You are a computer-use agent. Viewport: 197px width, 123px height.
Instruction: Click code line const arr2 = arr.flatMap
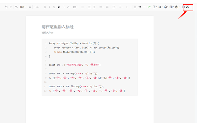click(76, 86)
